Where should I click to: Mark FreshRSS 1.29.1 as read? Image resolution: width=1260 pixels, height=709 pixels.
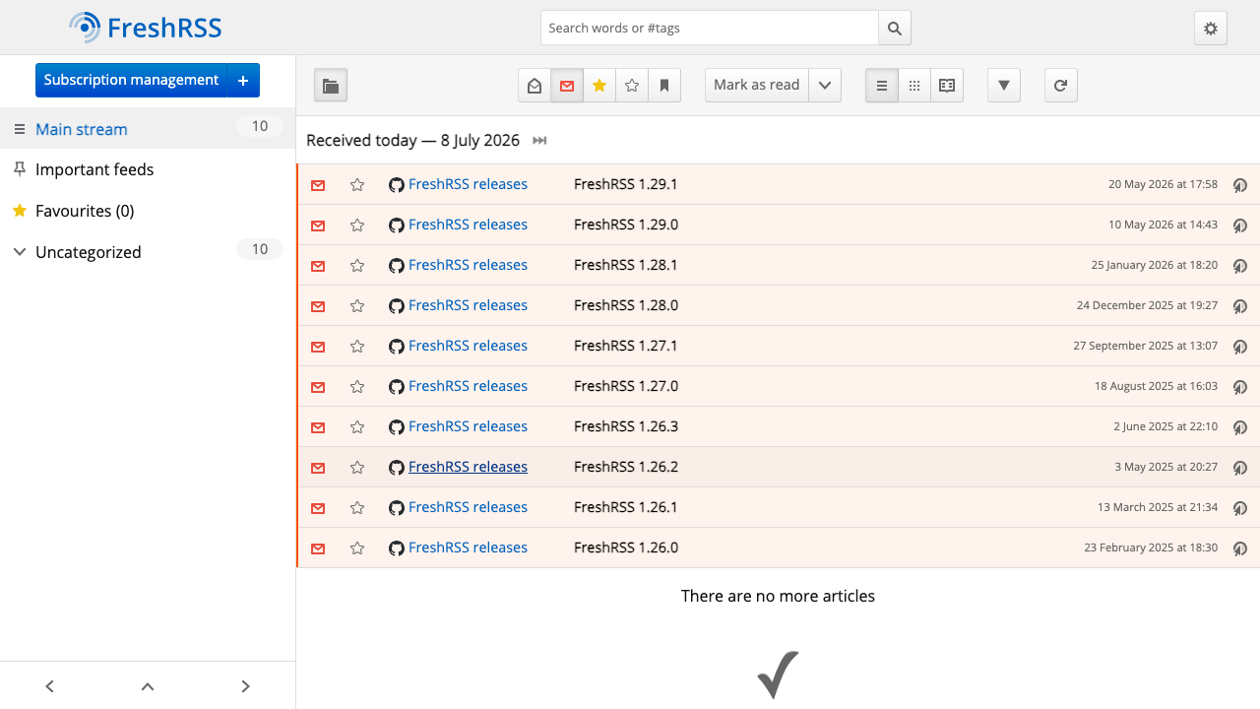click(x=318, y=185)
